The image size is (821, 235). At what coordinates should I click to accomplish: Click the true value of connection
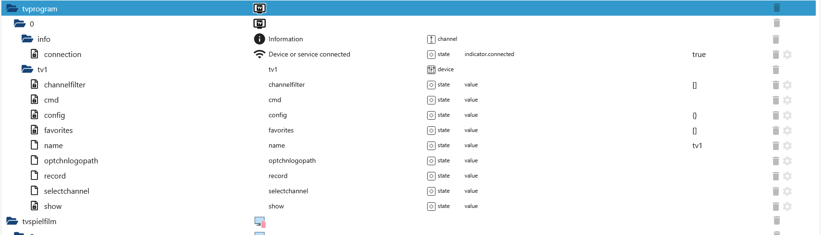[x=699, y=55]
